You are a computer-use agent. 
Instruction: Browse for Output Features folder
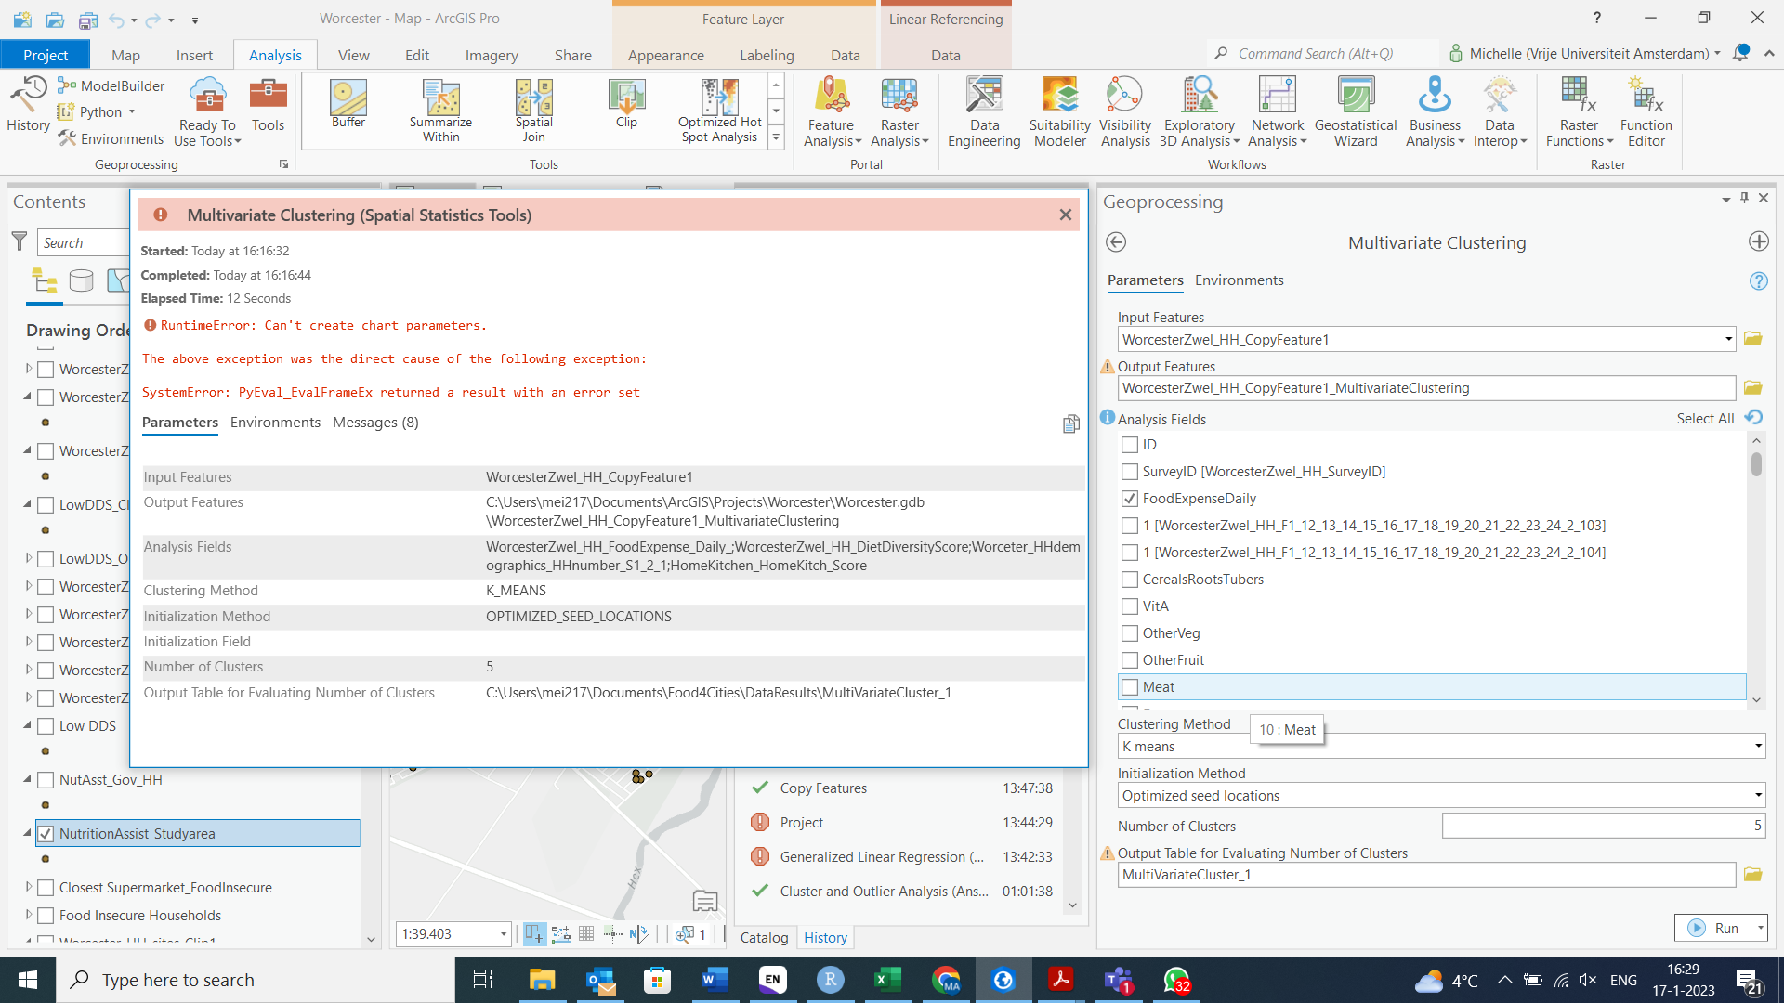(x=1752, y=388)
